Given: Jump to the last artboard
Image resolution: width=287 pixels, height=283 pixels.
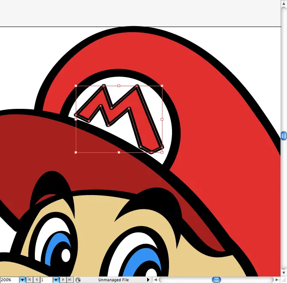Looking at the screenshot, I should pyautogui.click(x=70, y=280).
